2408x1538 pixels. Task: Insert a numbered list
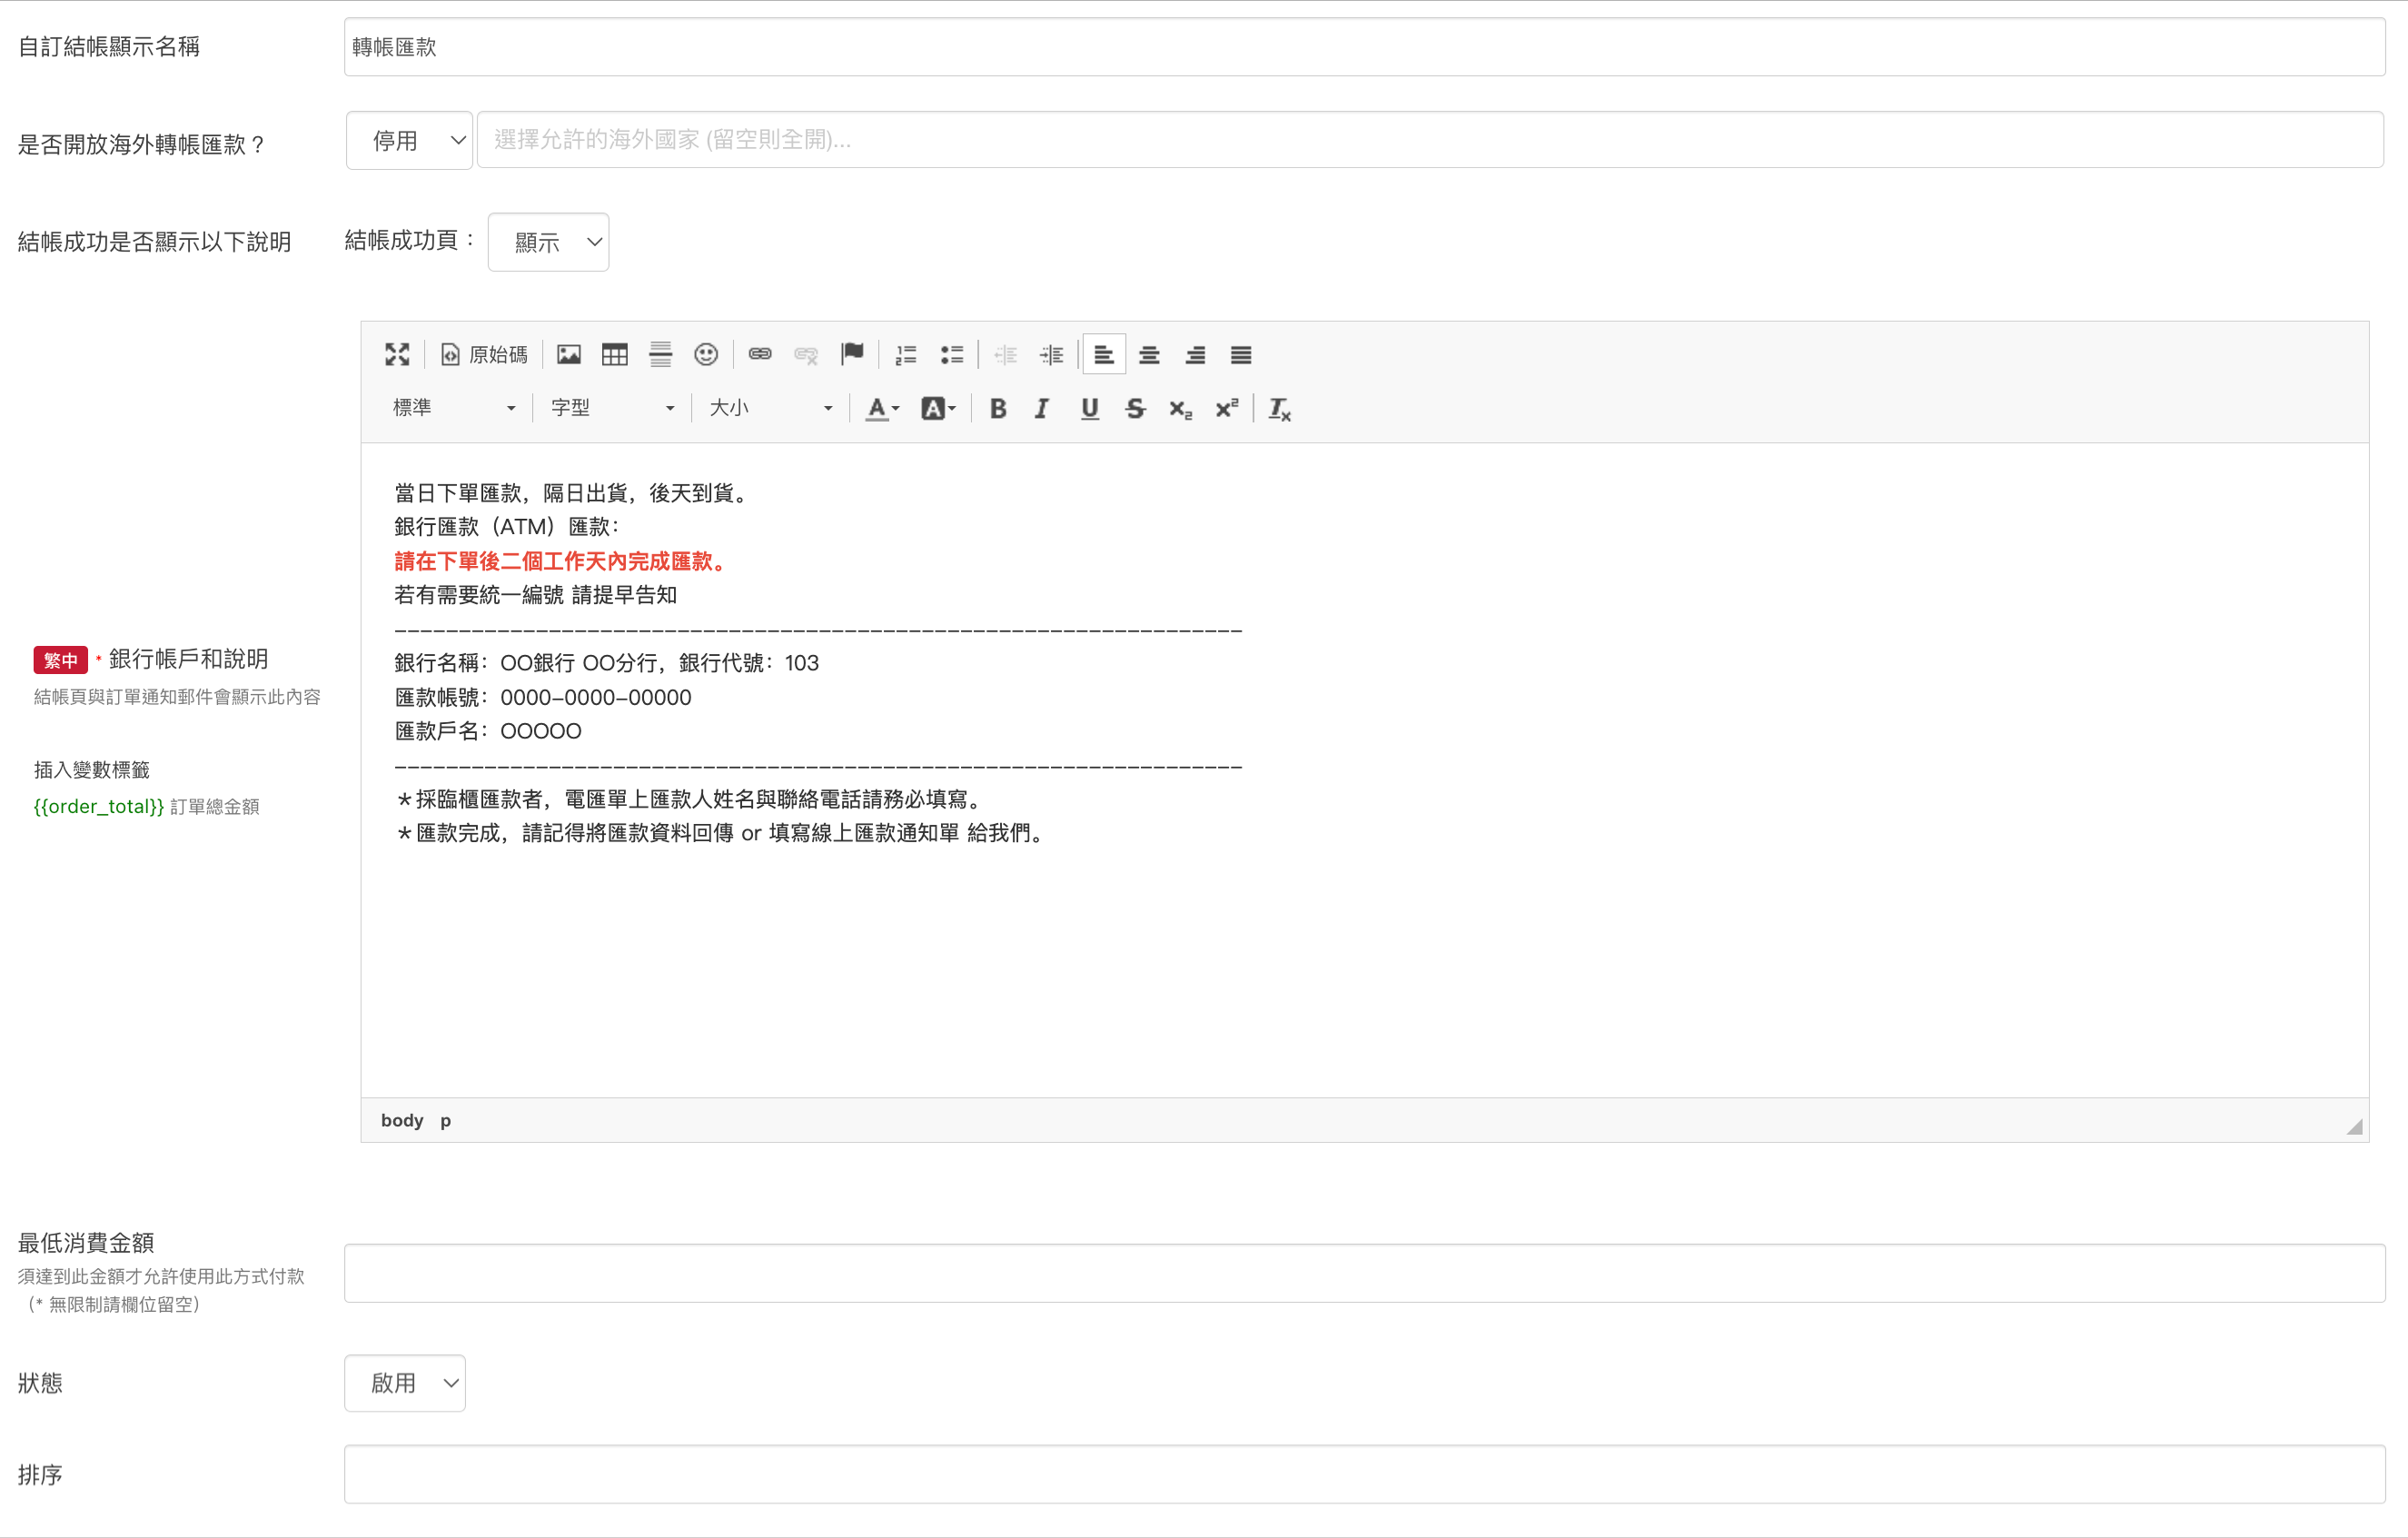[x=906, y=354]
